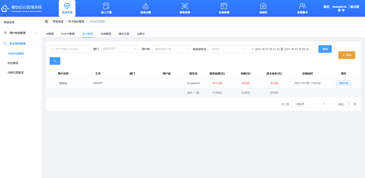Open the 用户组 user group dropdown

[171, 49]
